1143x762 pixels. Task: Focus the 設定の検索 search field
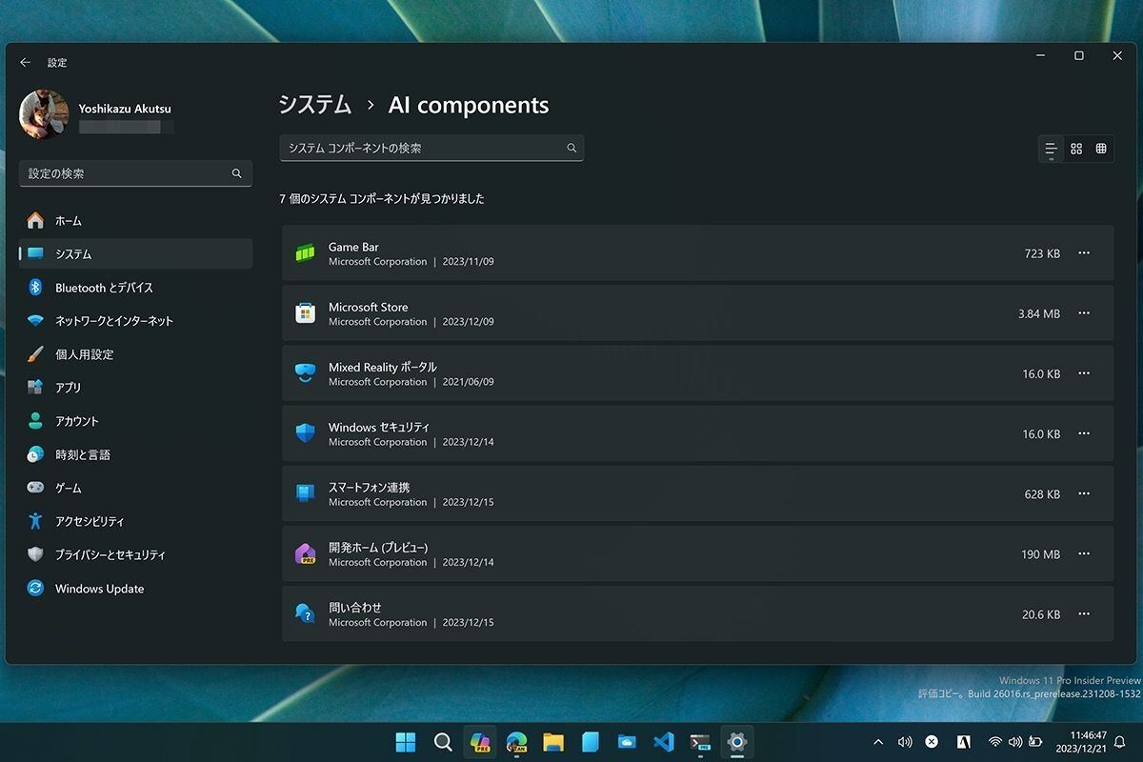[x=135, y=173]
